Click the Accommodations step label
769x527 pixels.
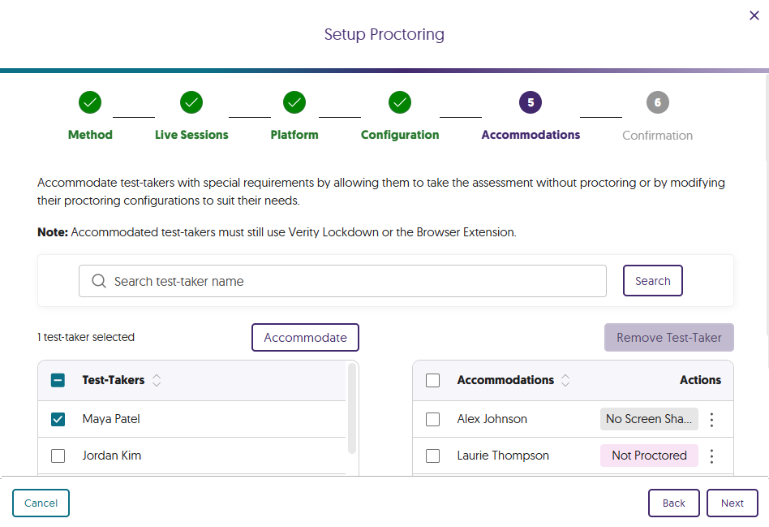(531, 135)
